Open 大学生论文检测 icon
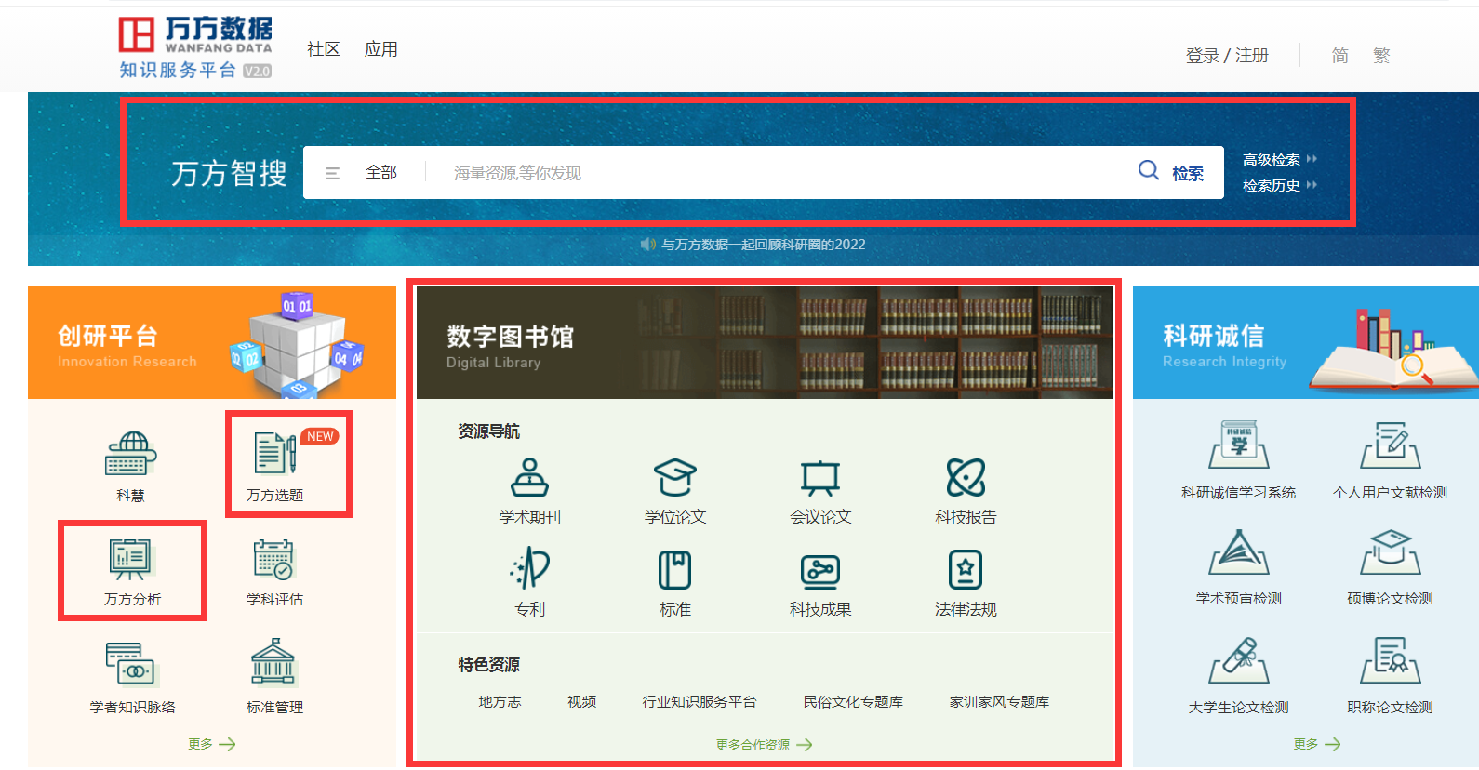Screen dimensions: 1479x770 (x=1239, y=660)
